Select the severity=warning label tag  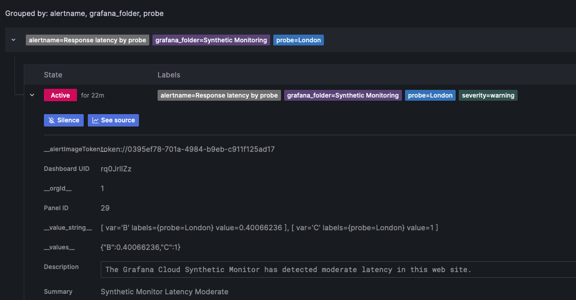(x=488, y=95)
